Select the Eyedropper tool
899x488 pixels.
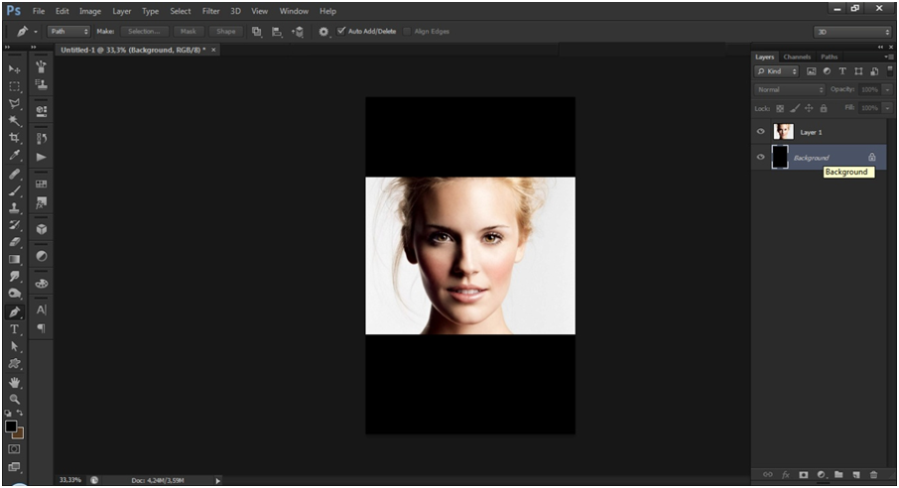[15, 156]
